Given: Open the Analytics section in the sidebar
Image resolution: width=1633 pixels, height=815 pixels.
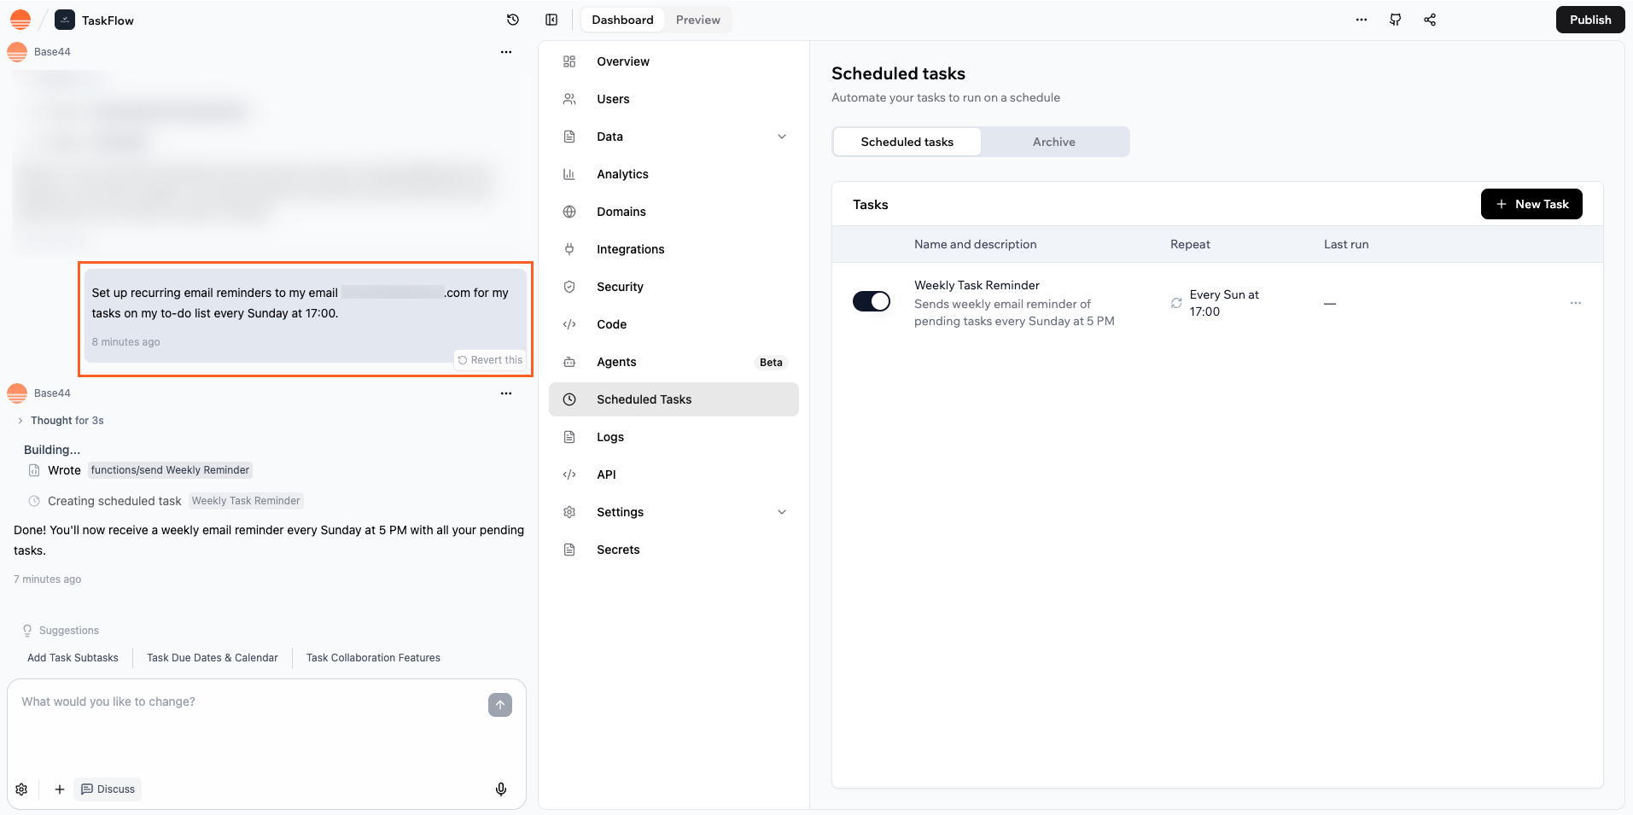Looking at the screenshot, I should 621,174.
